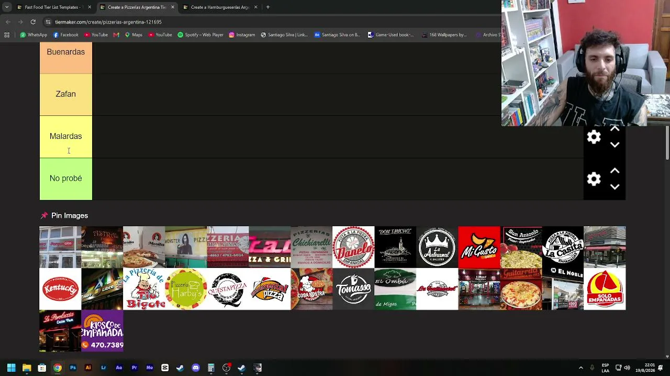Open settings gear for the Malardas tier row

pos(594,137)
